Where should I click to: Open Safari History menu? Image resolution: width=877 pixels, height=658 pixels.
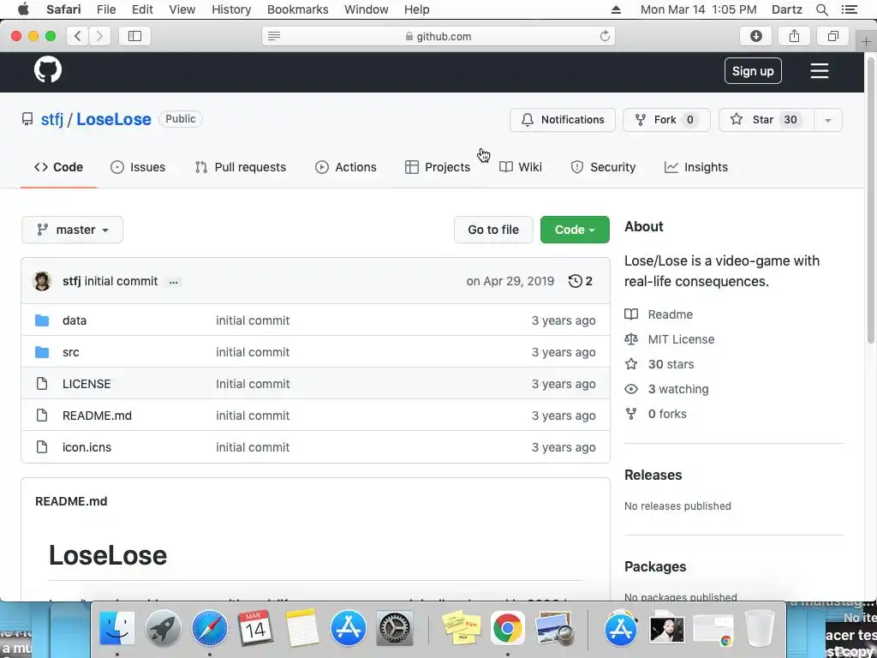231,9
